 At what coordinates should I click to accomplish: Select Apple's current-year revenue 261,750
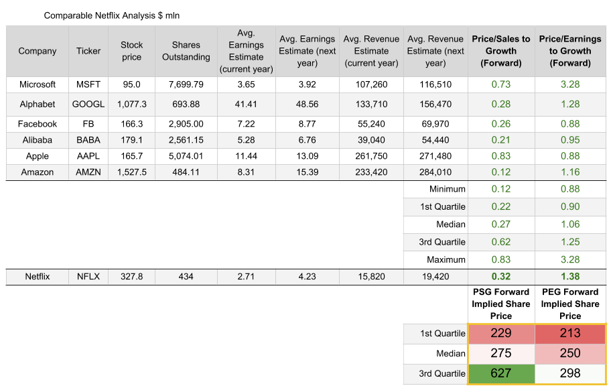[x=370, y=156]
